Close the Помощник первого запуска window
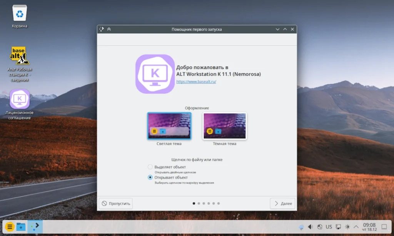The image size is (394, 236). pyautogui.click(x=292, y=29)
